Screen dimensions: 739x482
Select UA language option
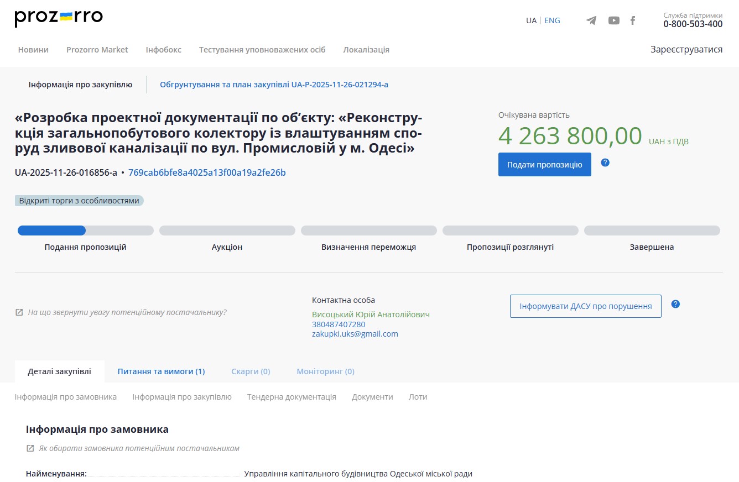click(531, 20)
